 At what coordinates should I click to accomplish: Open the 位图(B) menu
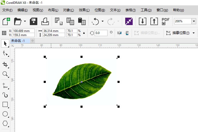[100, 10]
